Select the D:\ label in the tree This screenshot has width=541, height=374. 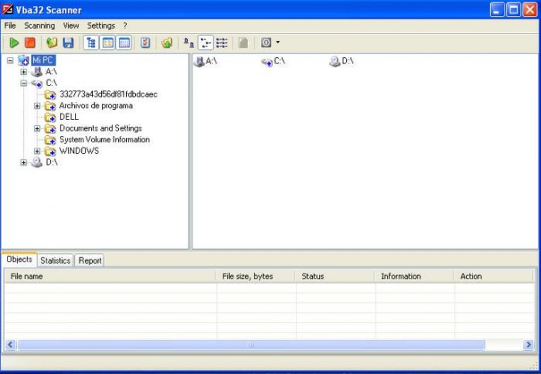[x=52, y=162]
